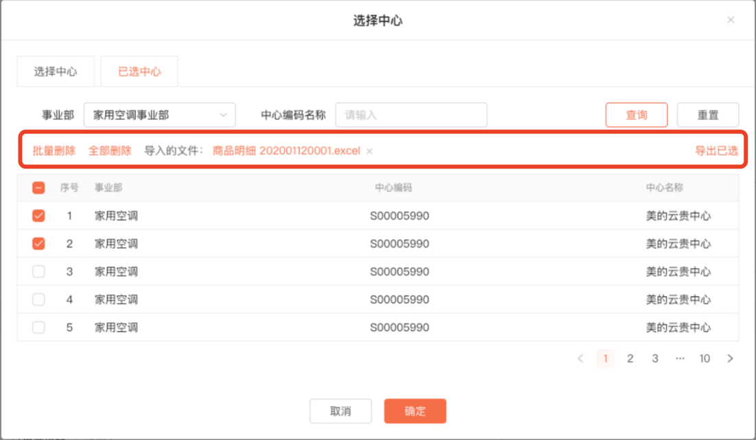Confirm with the 确定 button

tap(415, 411)
